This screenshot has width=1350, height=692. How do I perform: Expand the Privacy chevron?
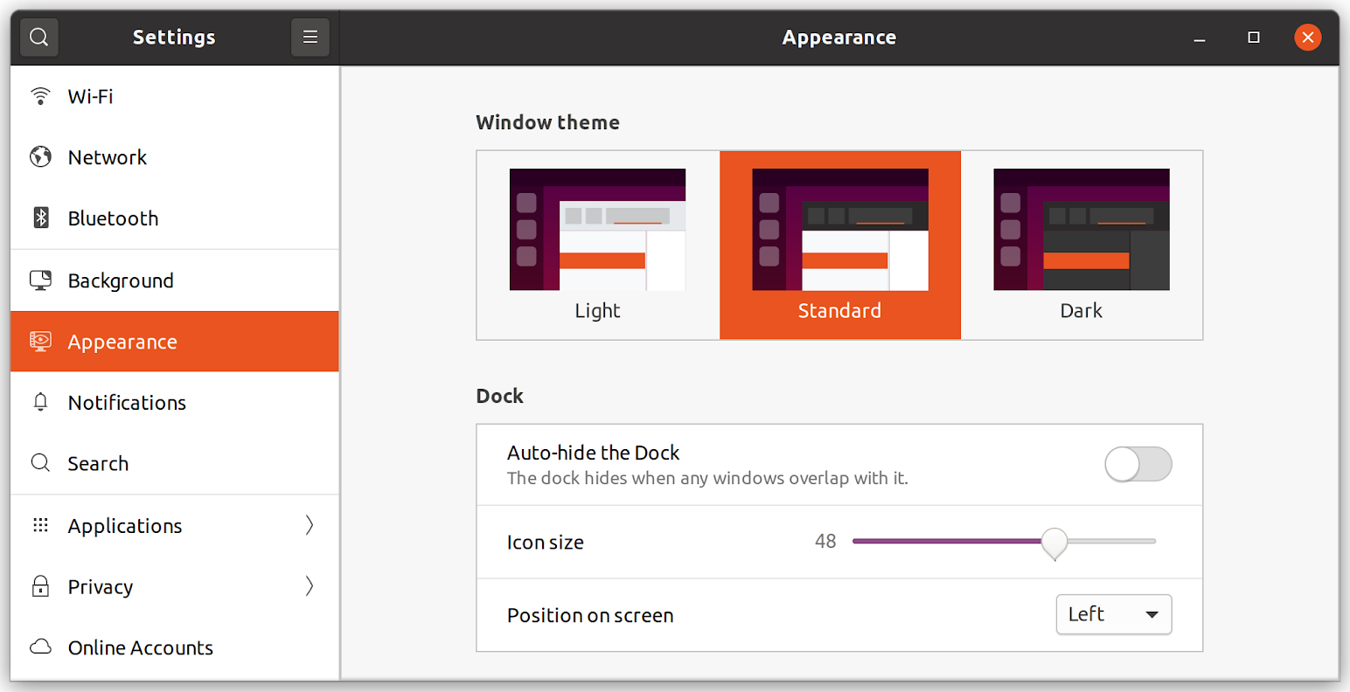coord(309,586)
